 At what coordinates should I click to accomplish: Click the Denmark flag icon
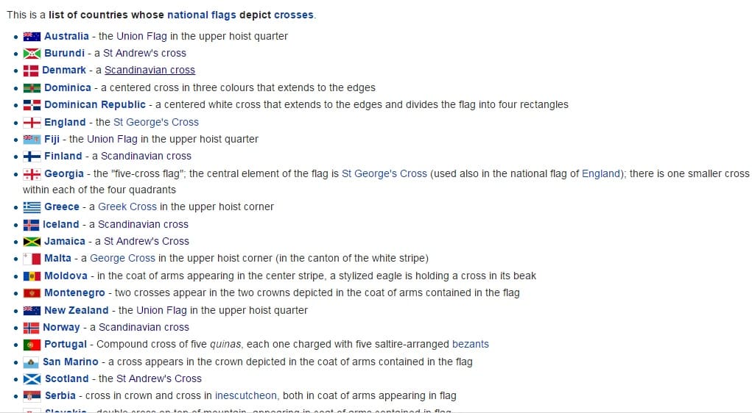pyautogui.click(x=31, y=71)
